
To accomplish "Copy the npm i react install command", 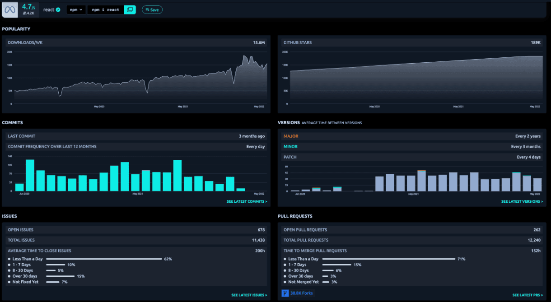I will [x=130, y=9].
